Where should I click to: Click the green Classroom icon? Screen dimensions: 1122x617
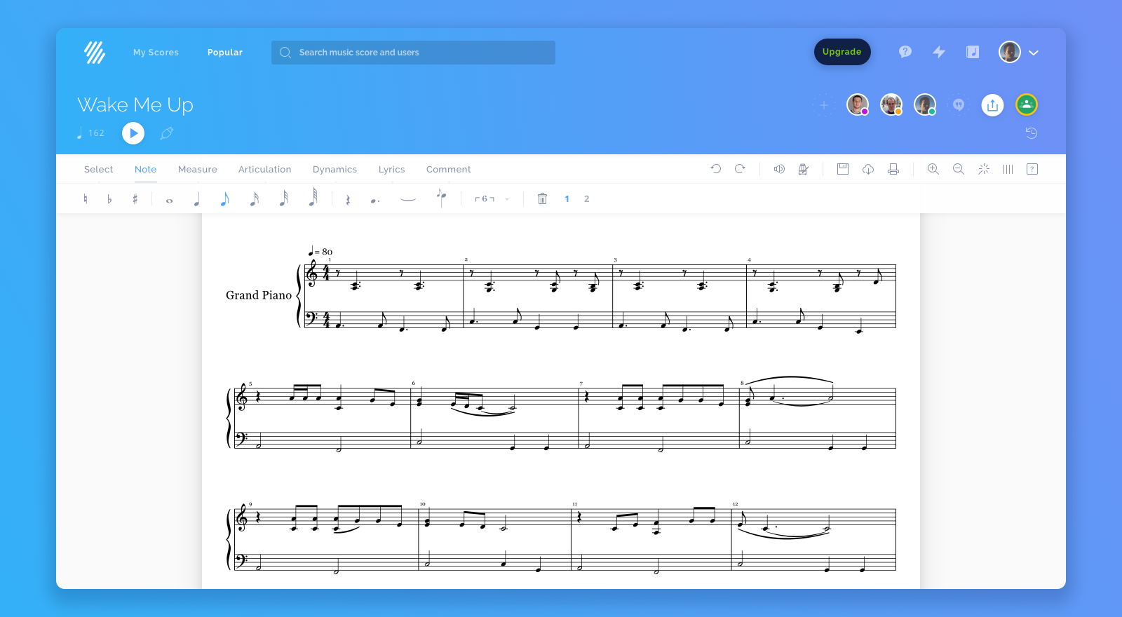tap(1027, 105)
